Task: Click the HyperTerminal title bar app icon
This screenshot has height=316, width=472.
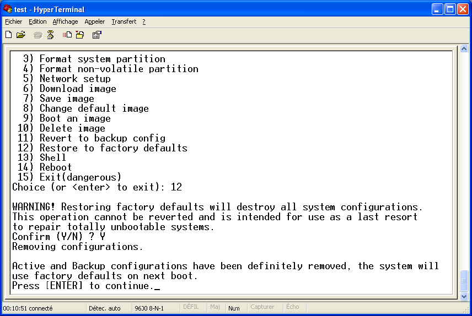Action: pos(8,9)
